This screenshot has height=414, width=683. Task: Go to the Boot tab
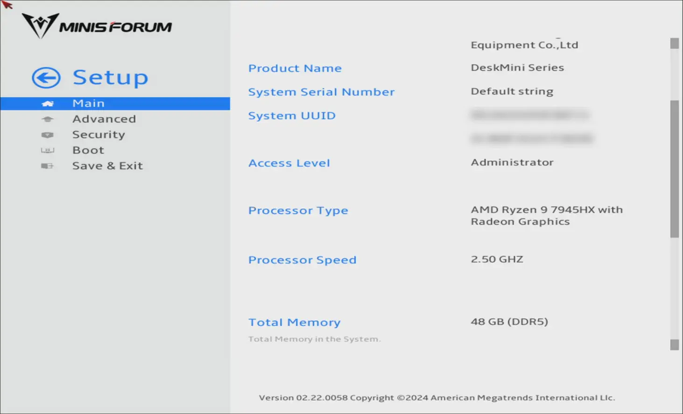click(x=88, y=150)
